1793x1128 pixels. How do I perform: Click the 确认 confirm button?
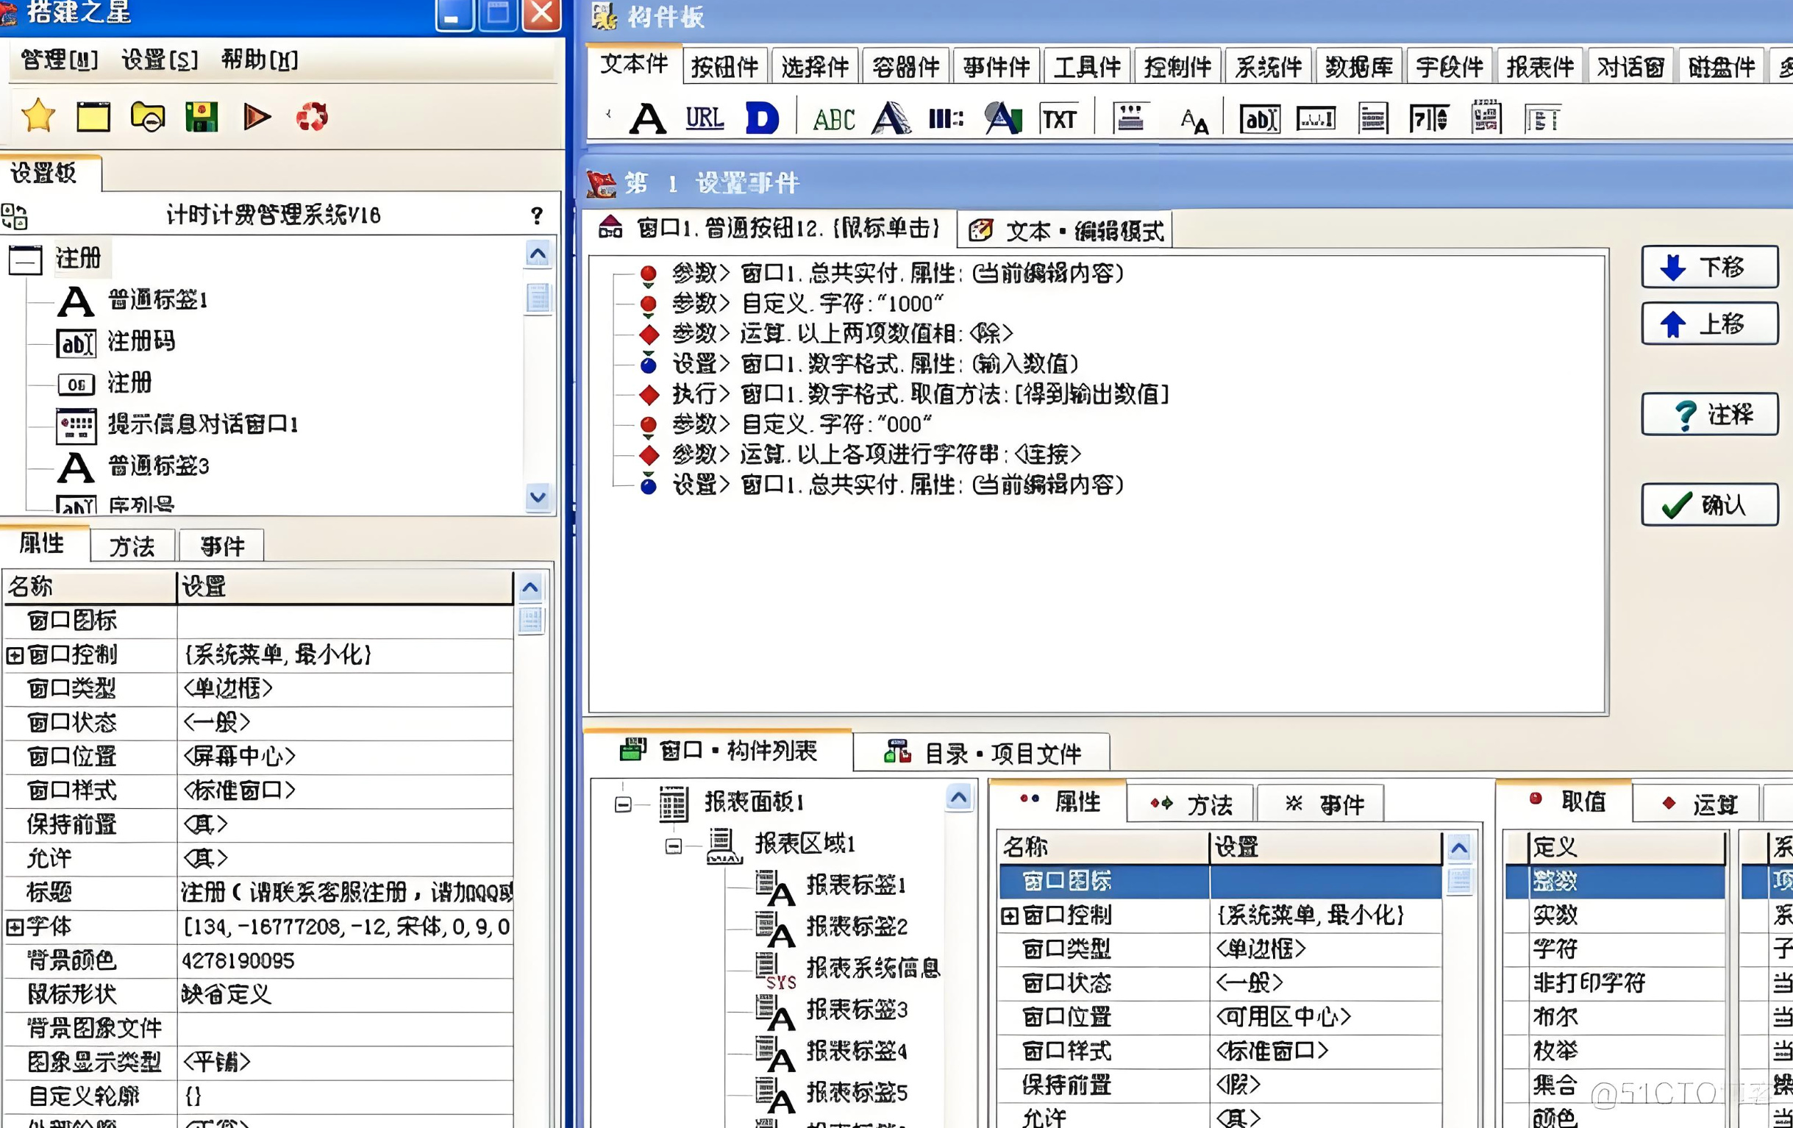1710,505
